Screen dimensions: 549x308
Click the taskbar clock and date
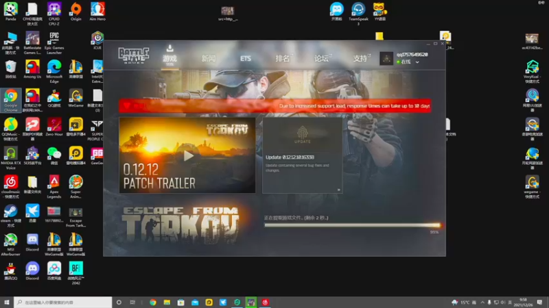point(523,302)
